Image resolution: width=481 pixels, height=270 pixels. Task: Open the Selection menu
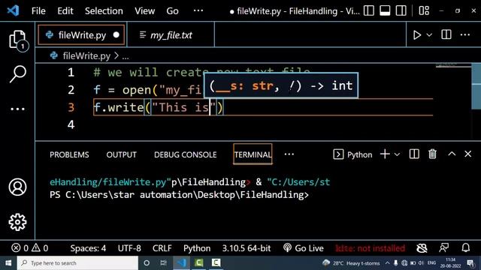click(x=104, y=11)
